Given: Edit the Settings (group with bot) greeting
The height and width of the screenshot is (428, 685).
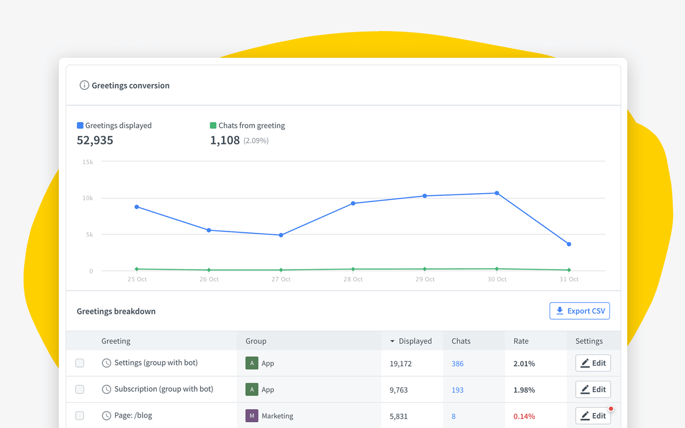Looking at the screenshot, I should (593, 363).
